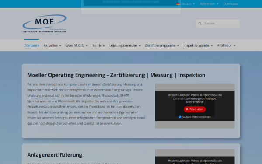Select the Moeller Operating Engineering heading
The width and height of the screenshot is (262, 164).
coord(116,75)
